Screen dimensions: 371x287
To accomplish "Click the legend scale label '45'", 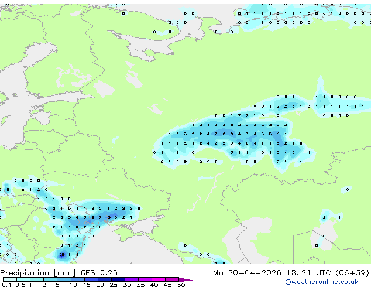I will pos(167,285).
